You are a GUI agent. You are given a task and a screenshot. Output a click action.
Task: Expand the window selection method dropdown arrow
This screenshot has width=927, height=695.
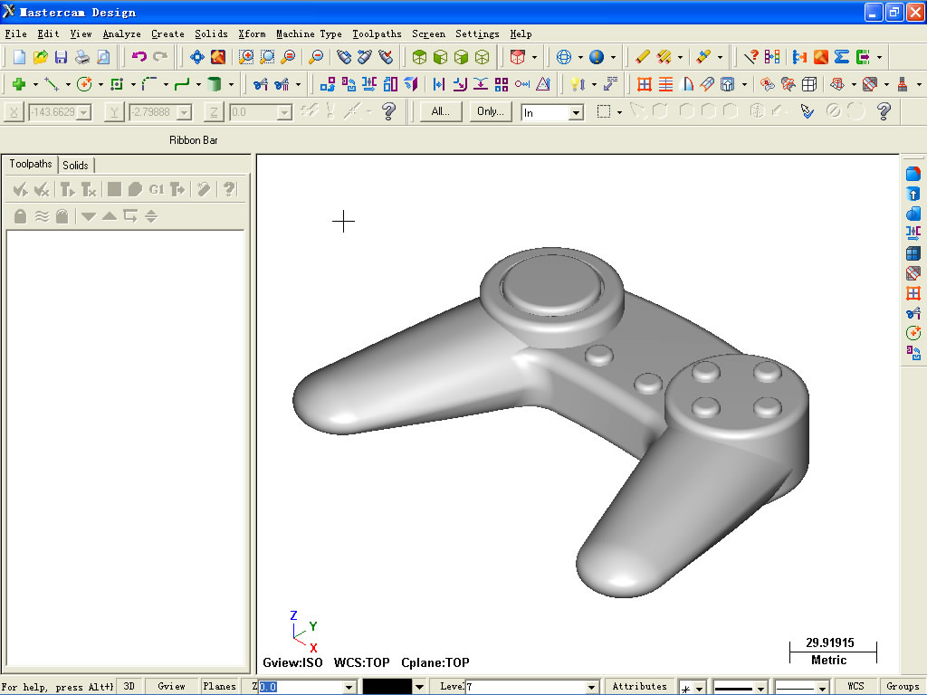(x=619, y=111)
